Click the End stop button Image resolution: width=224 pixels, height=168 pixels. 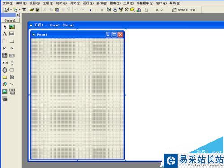pyautogui.click(x=102, y=10)
